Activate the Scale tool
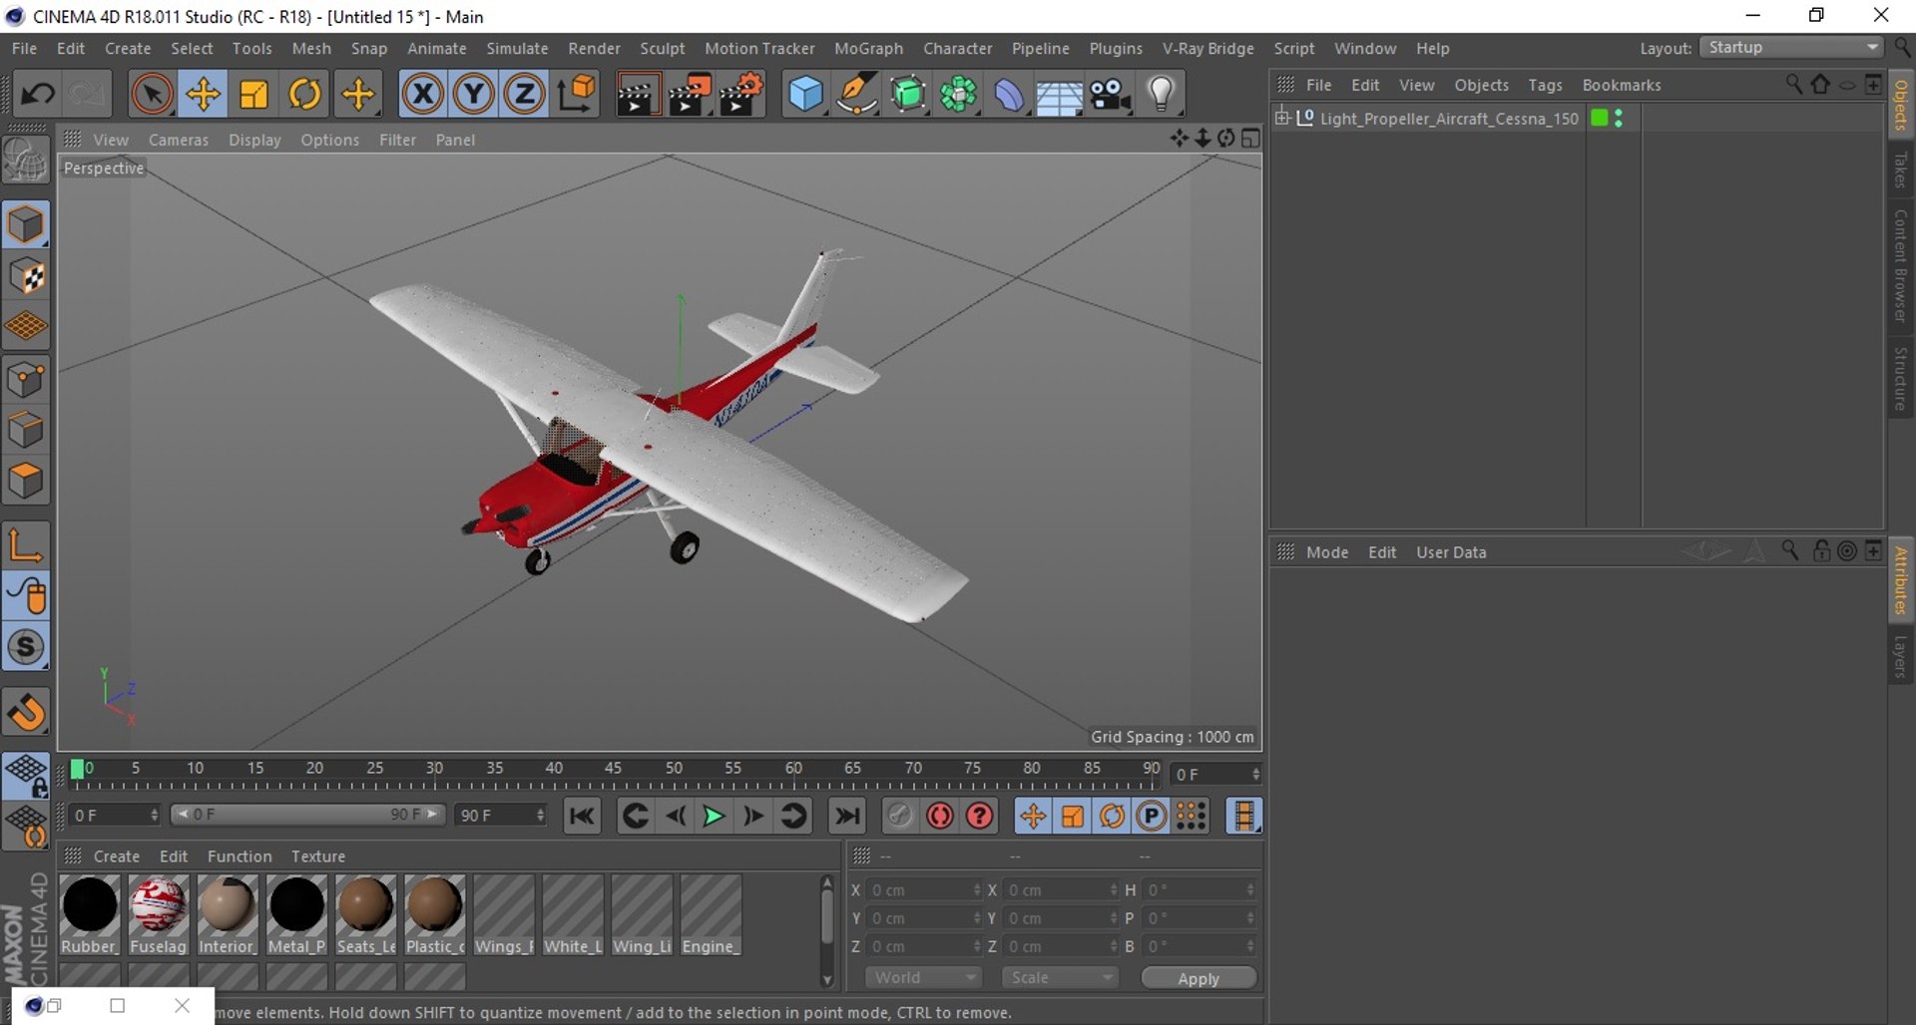Image resolution: width=1916 pixels, height=1025 pixels. tap(253, 95)
